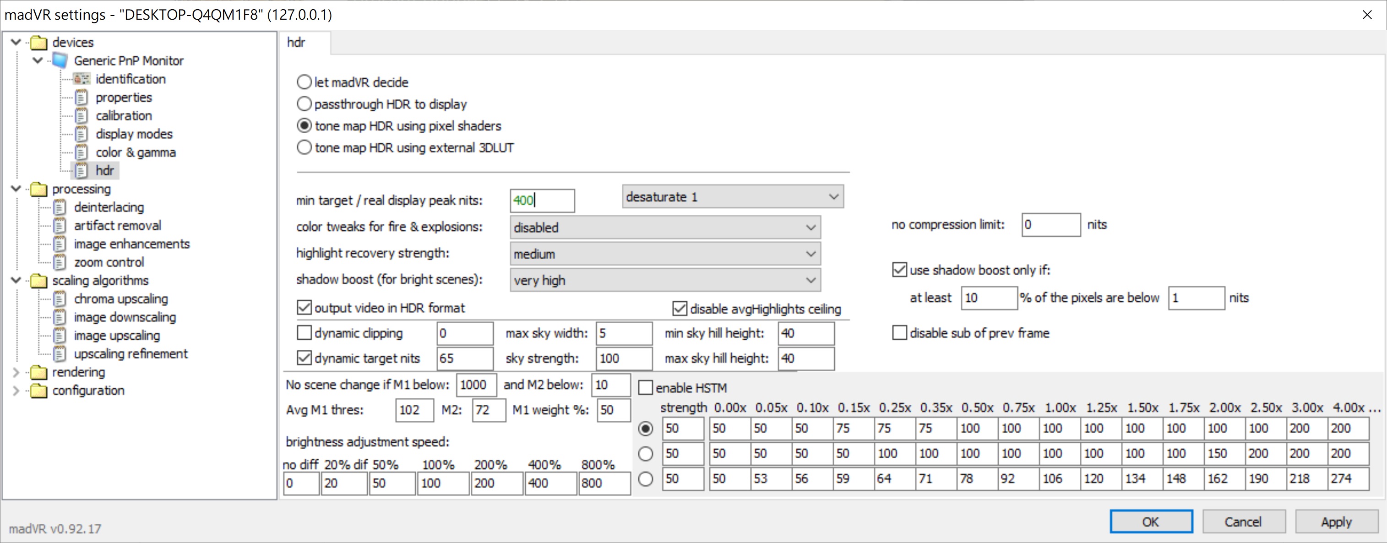Click the image upscaling page icon
The height and width of the screenshot is (543, 1387).
60,335
